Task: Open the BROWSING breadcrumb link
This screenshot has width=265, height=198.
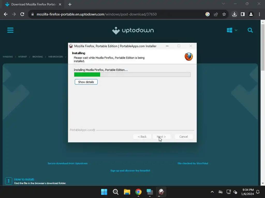Action: pos(38,57)
